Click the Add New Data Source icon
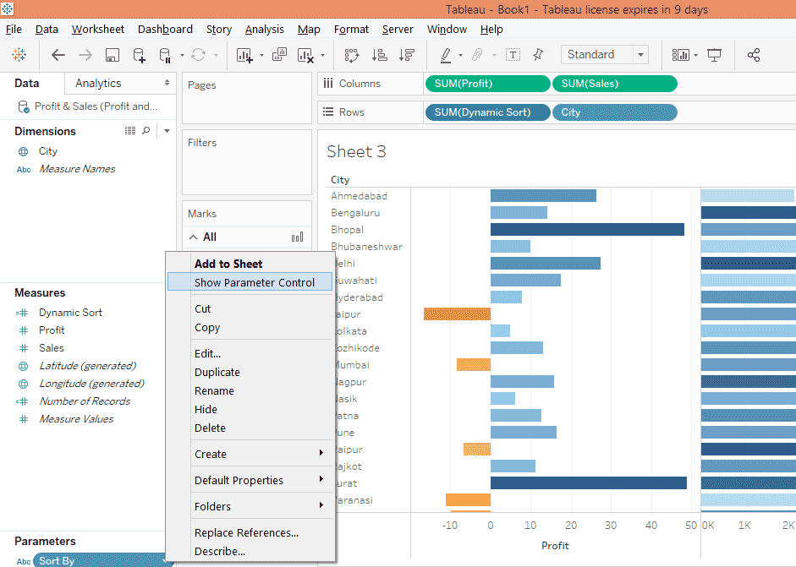 pos(139,55)
